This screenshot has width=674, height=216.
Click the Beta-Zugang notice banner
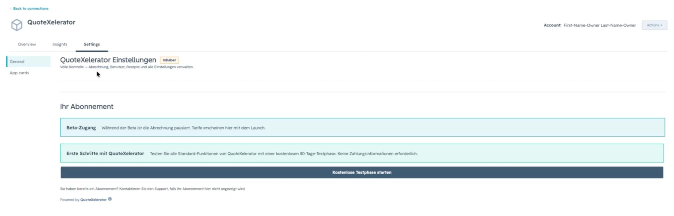[362, 128]
